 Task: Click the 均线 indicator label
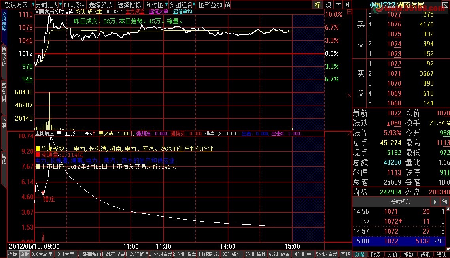coord(80,11)
